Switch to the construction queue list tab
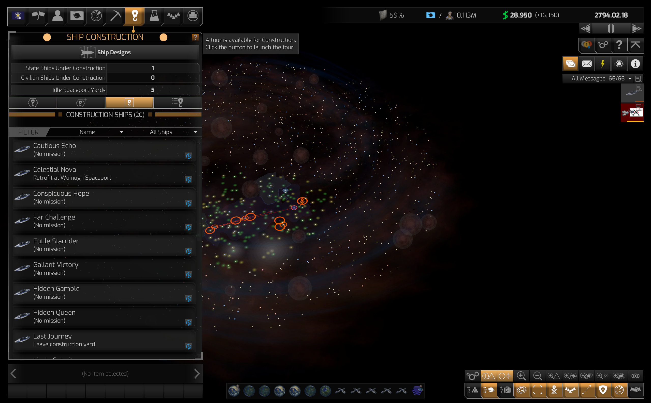651x403 pixels. [177, 102]
